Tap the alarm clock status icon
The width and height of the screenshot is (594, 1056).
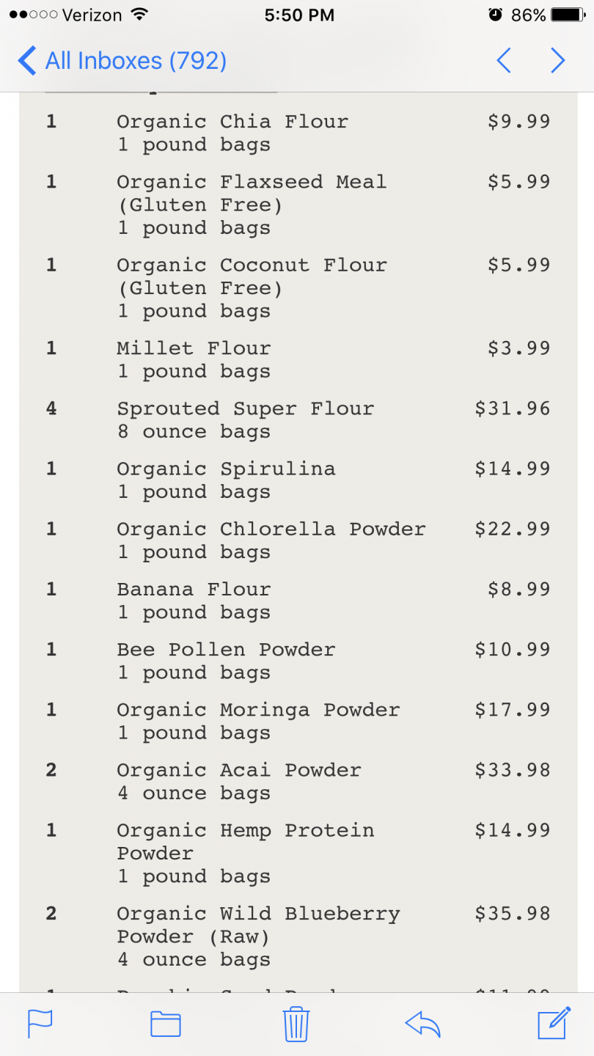click(496, 15)
